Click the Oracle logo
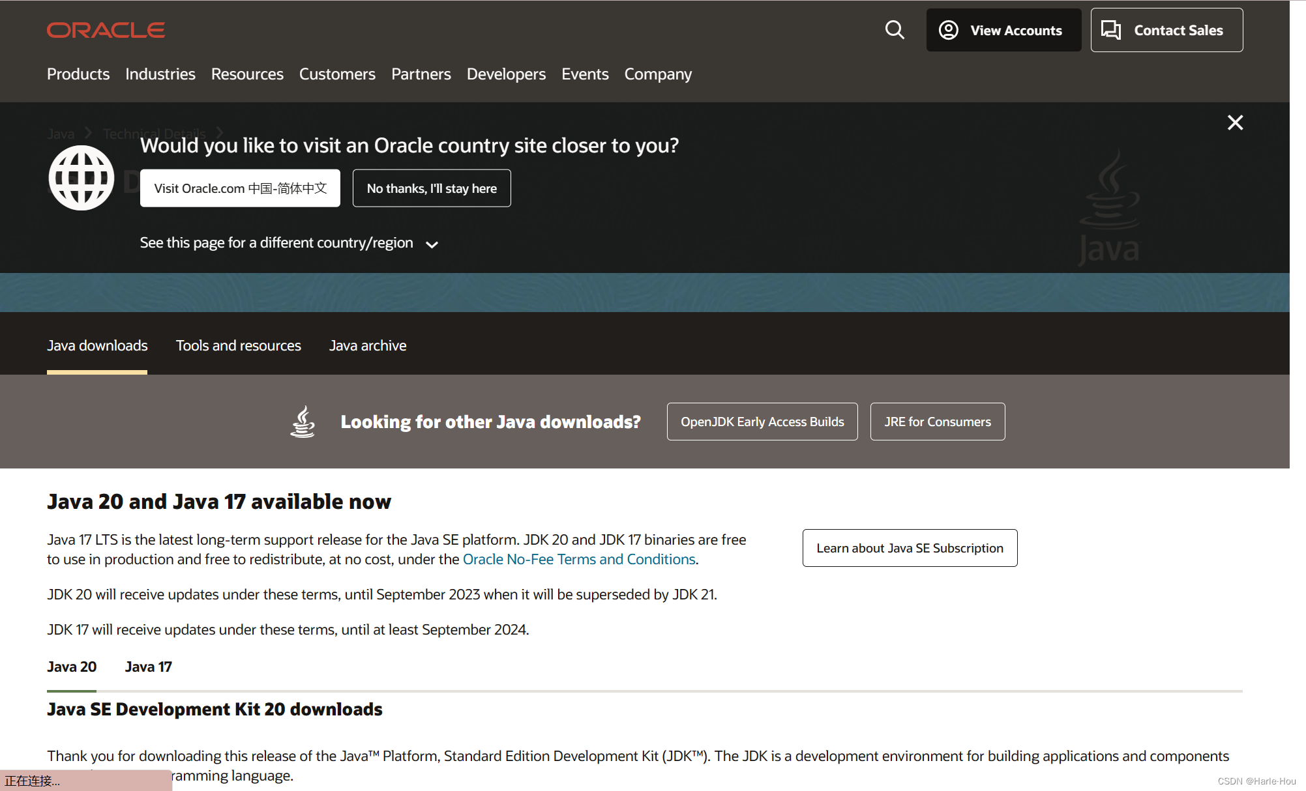1306x791 pixels. tap(106, 30)
